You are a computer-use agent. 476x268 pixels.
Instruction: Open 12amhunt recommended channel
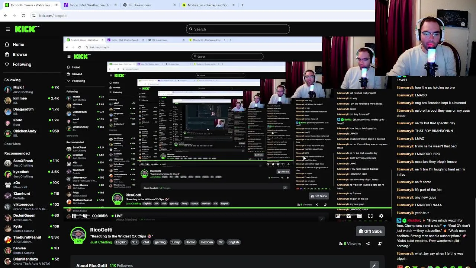[x=31, y=195]
